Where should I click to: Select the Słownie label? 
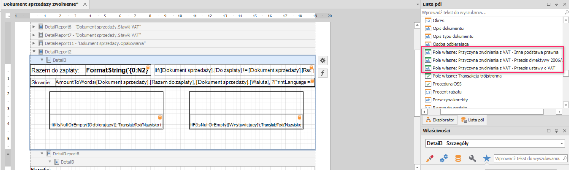43,82
